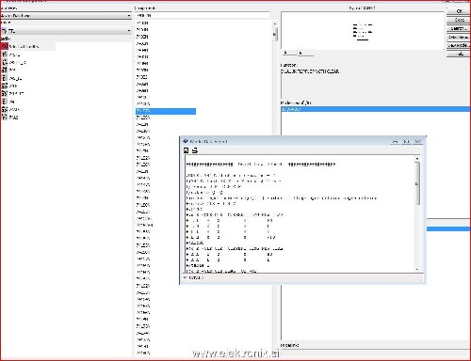Select the 74ALS family icon
The image size is (471, 361).
(5, 109)
